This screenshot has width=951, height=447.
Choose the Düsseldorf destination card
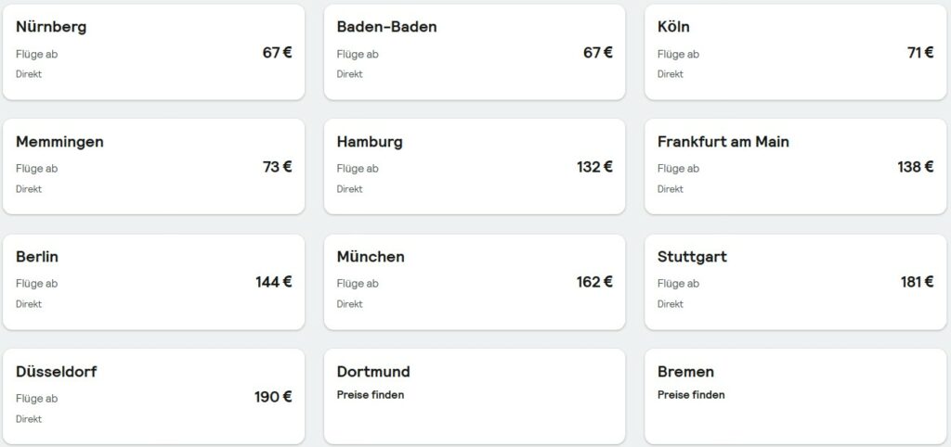pyautogui.click(x=153, y=397)
